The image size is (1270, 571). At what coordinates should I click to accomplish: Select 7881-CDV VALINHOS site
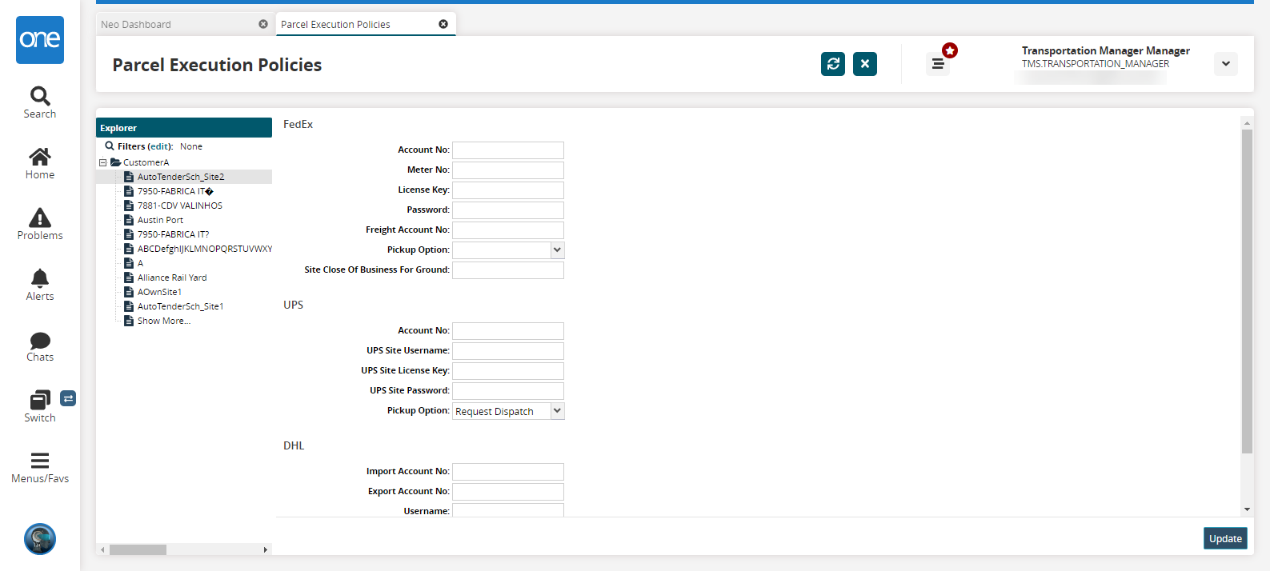point(180,206)
